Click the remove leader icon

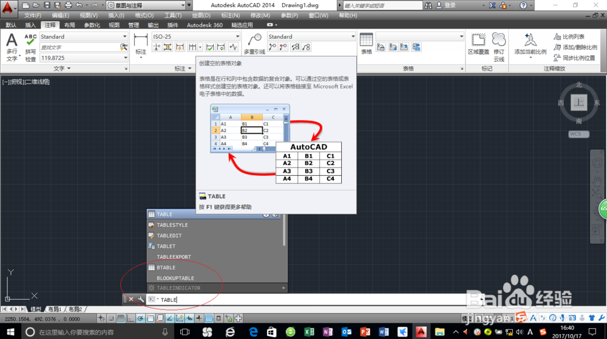point(283,47)
